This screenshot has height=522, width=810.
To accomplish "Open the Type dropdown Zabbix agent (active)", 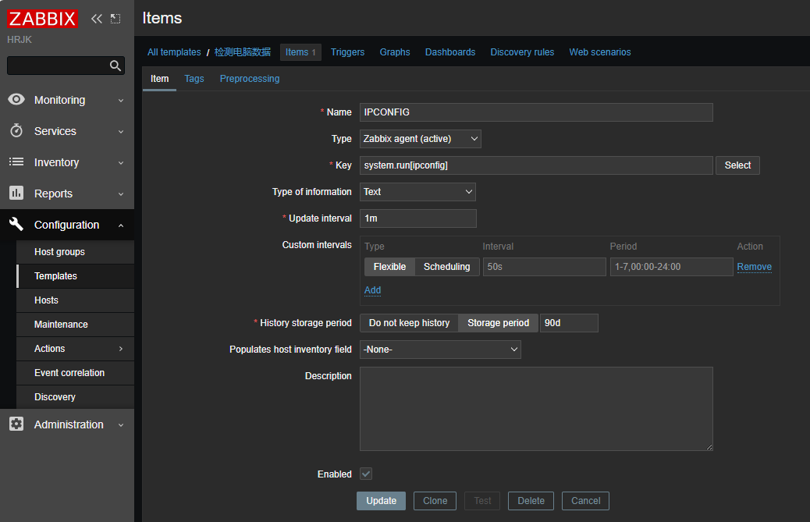I will coord(420,139).
